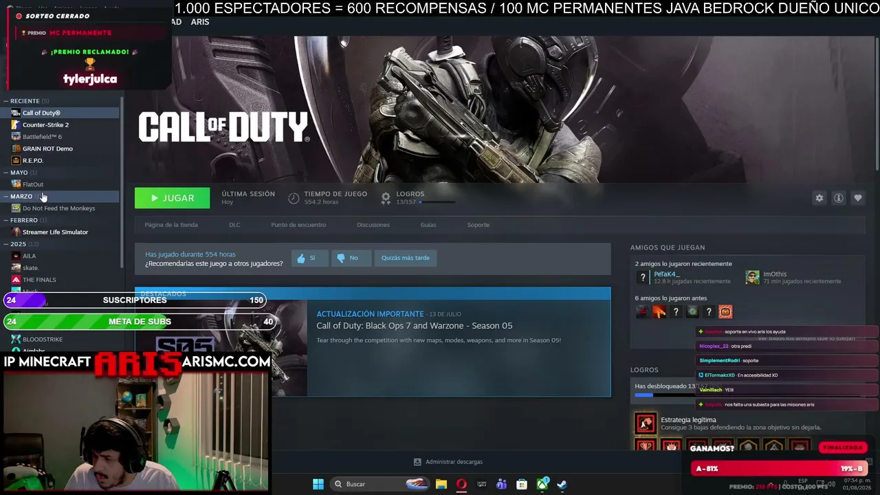The image size is (880, 495).
Task: Click the Call of Duty library game icon
Action: pyautogui.click(x=16, y=113)
